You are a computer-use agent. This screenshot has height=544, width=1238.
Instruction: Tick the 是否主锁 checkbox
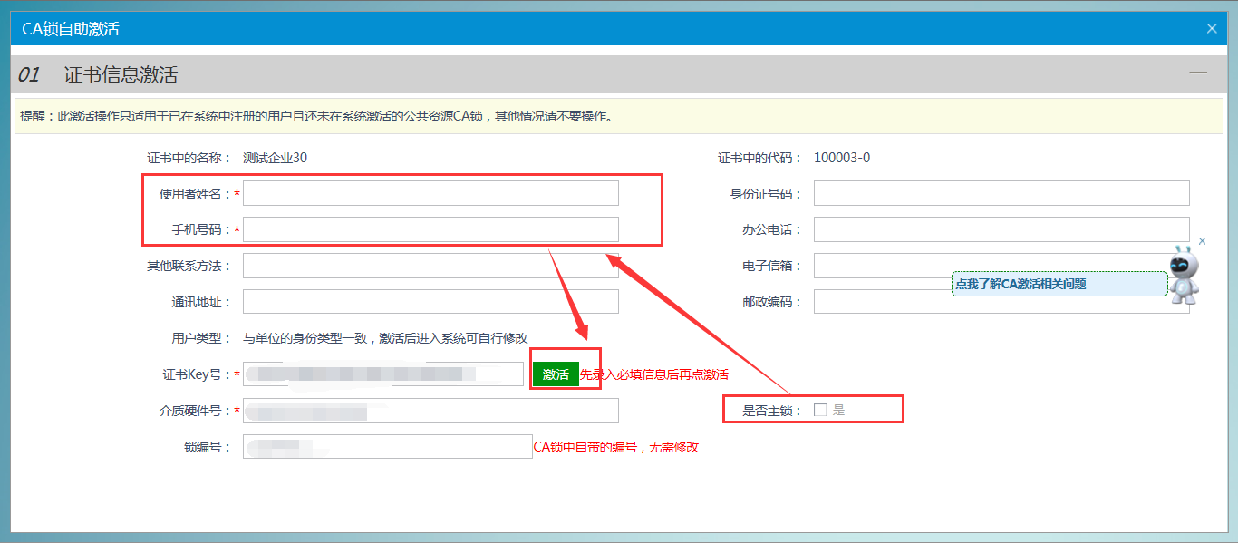click(x=820, y=410)
